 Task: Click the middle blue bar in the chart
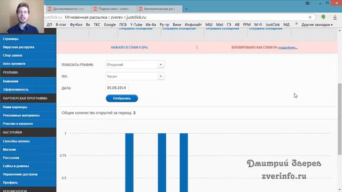(x=162, y=163)
